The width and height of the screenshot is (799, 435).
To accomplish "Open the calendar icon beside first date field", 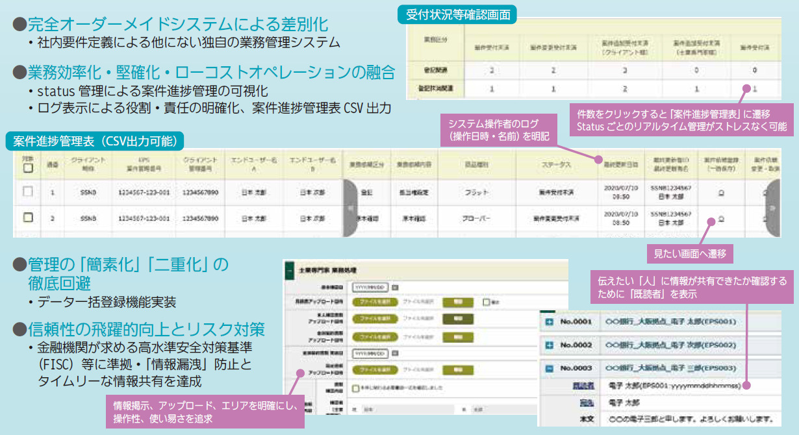I will pyautogui.click(x=395, y=286).
